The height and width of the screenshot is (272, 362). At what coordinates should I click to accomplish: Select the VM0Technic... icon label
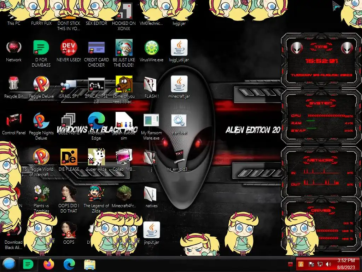pyautogui.click(x=151, y=23)
